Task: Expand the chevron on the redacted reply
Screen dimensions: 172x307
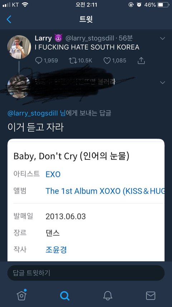Action: pyautogui.click(x=162, y=83)
